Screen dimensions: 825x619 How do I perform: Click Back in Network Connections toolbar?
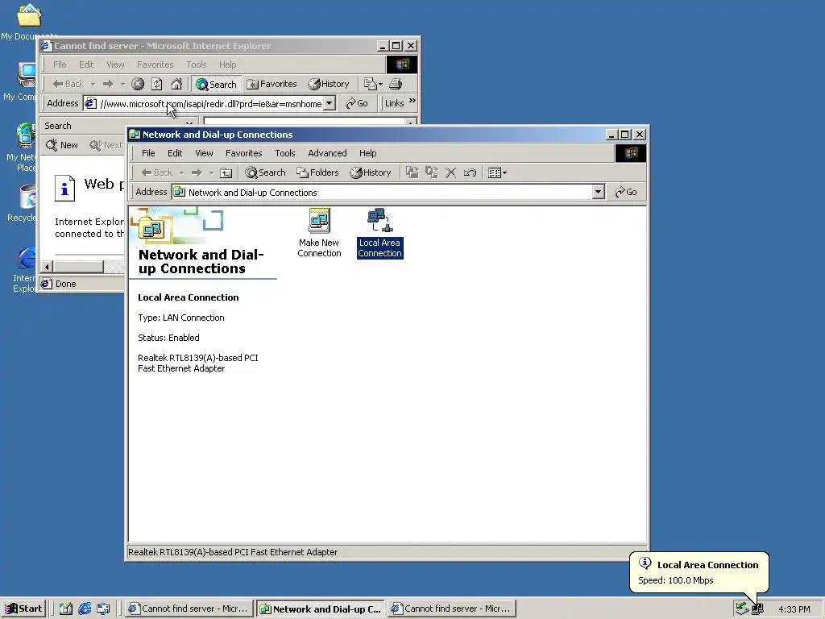pos(157,172)
